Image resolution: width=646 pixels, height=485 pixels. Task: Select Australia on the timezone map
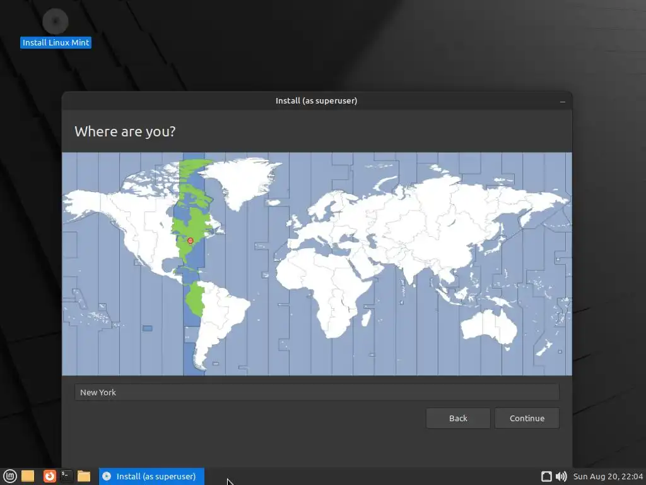(489, 326)
